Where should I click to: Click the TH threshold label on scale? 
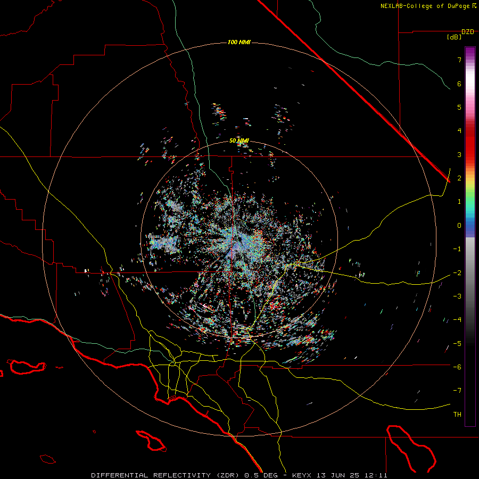coord(457,415)
